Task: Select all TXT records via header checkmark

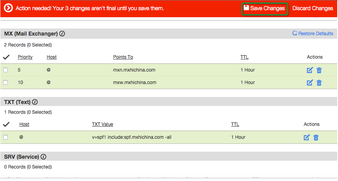Action: click(6, 124)
